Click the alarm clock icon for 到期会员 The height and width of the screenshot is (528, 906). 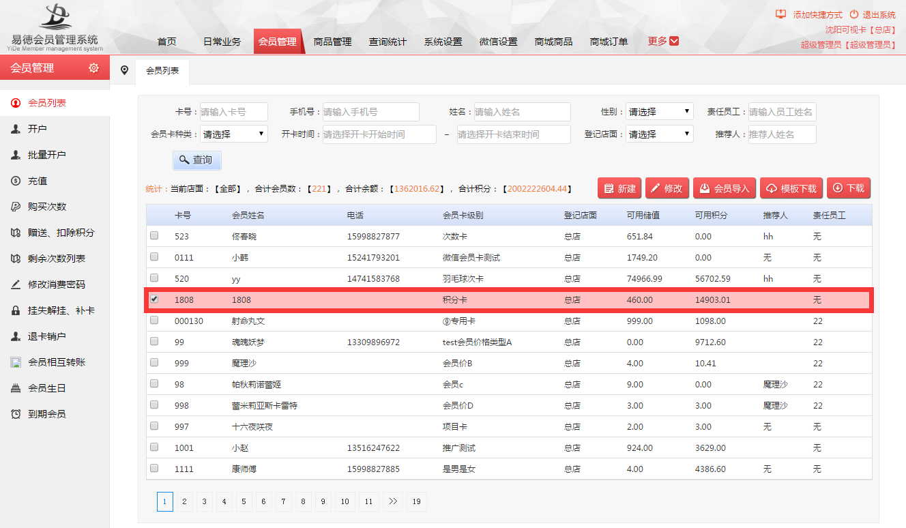click(16, 414)
